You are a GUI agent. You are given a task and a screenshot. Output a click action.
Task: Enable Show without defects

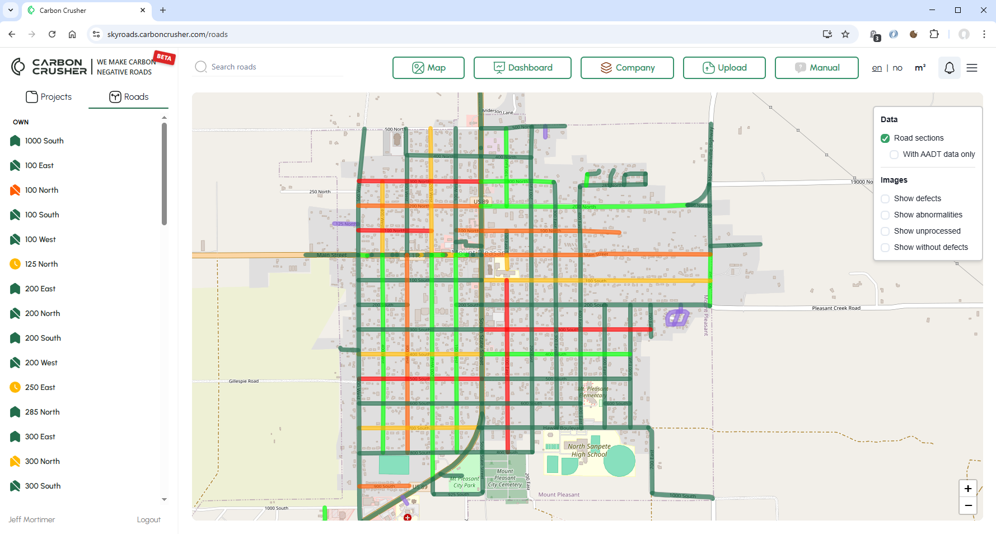tap(885, 248)
